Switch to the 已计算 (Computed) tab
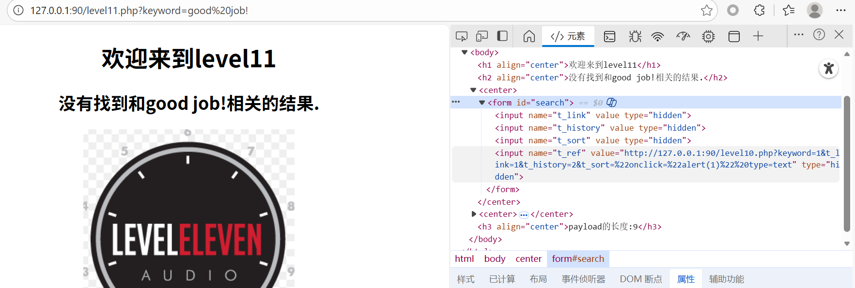 coord(502,279)
